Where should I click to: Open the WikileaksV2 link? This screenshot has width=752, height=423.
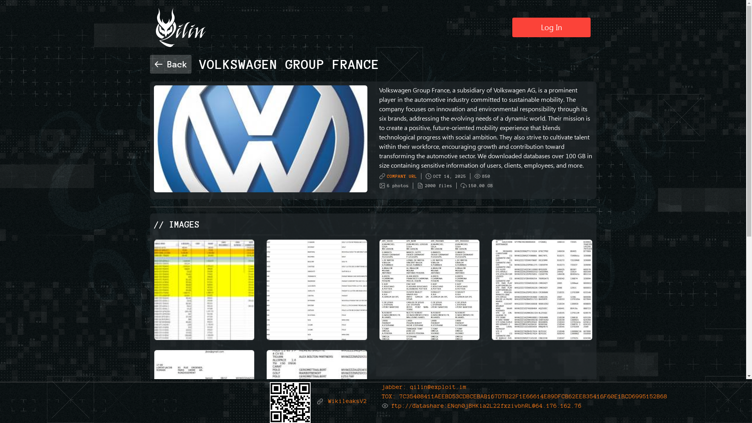pyautogui.click(x=347, y=401)
